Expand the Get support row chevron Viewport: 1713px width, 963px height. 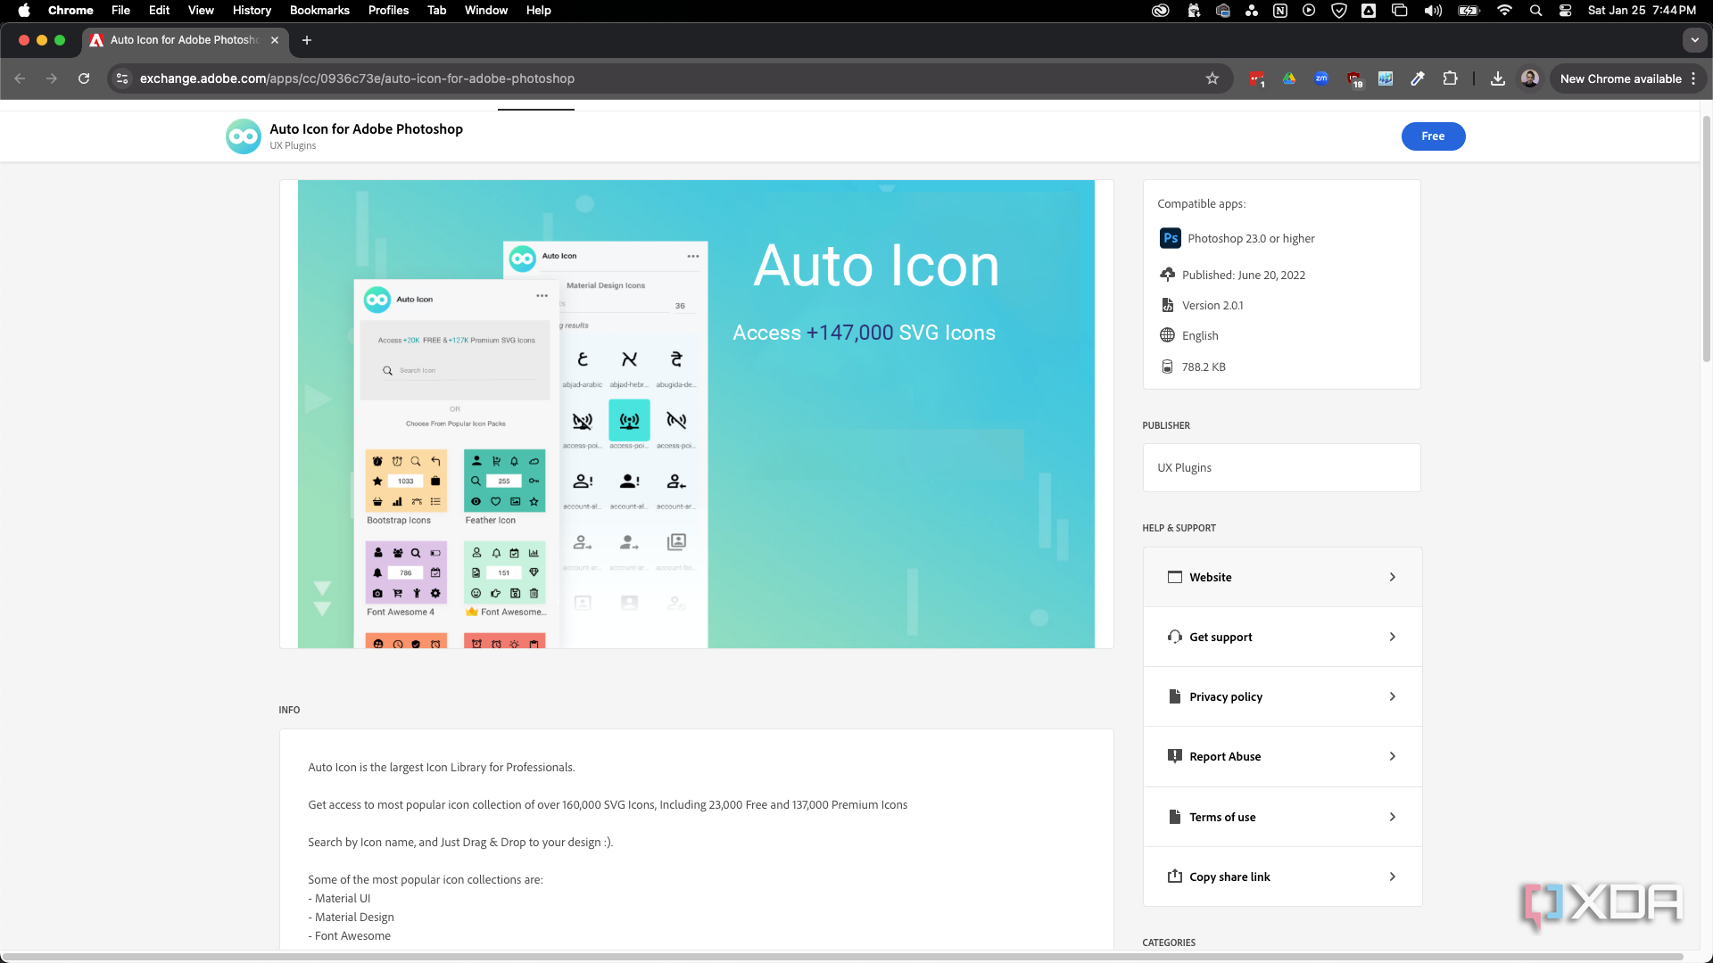point(1392,637)
